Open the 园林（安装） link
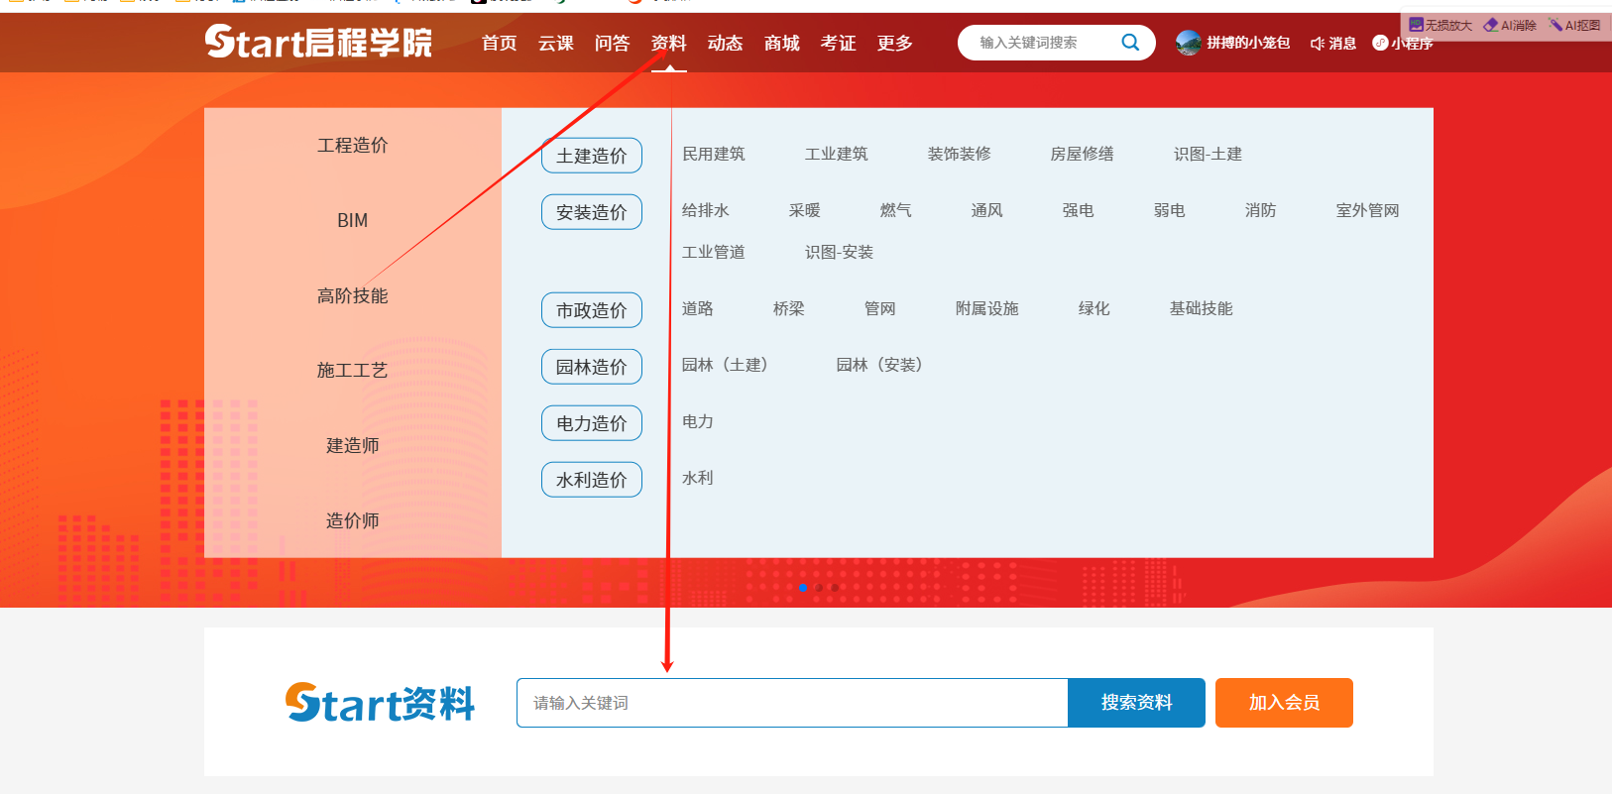Viewport: 1612px width, 794px height. (x=879, y=365)
